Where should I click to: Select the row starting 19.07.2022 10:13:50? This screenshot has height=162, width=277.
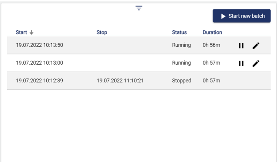point(39,45)
